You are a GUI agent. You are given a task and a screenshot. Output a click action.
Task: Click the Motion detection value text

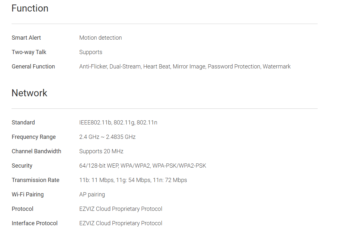pos(101,38)
